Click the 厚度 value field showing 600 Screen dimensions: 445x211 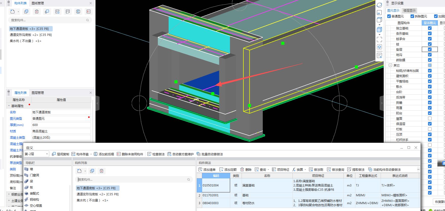point(61,125)
